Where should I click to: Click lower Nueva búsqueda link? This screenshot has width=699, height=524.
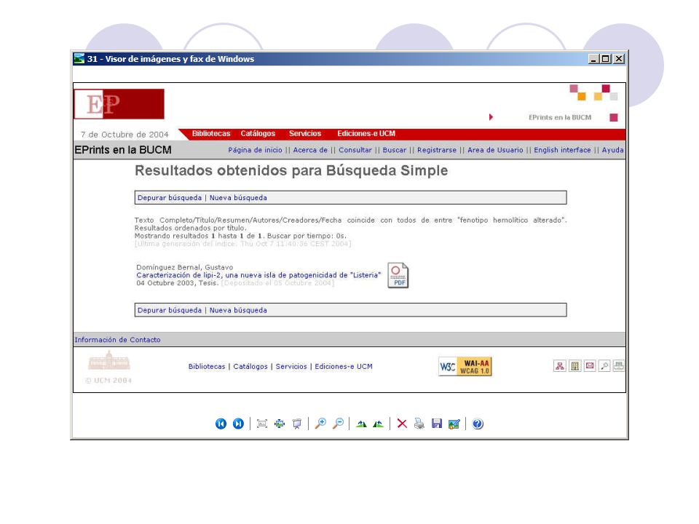[238, 310]
